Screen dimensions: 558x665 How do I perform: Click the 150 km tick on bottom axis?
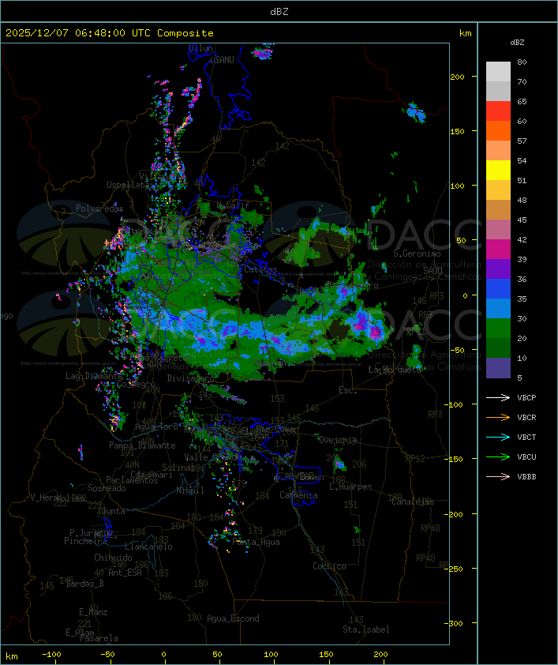click(326, 655)
